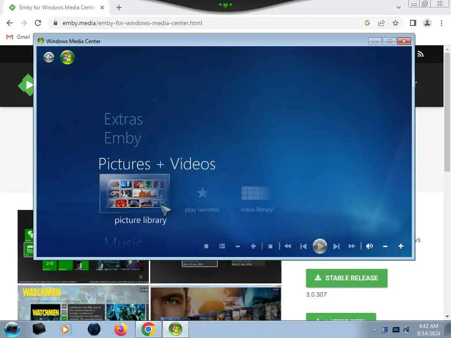Switch to Chrome in the taskbar
Image resolution: width=451 pixels, height=338 pixels.
pos(148,329)
